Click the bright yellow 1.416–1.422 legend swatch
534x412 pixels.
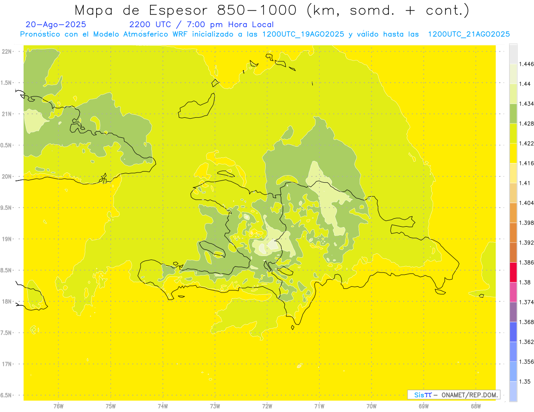tap(513, 153)
